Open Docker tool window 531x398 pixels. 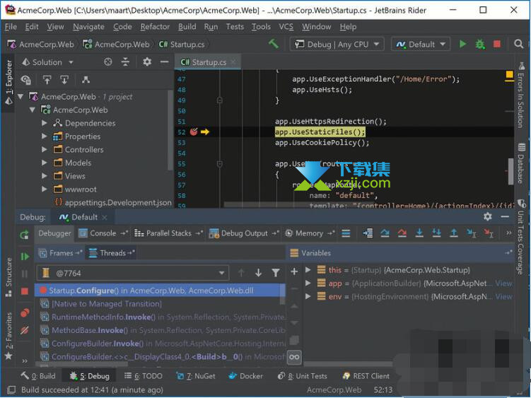pyautogui.click(x=245, y=376)
